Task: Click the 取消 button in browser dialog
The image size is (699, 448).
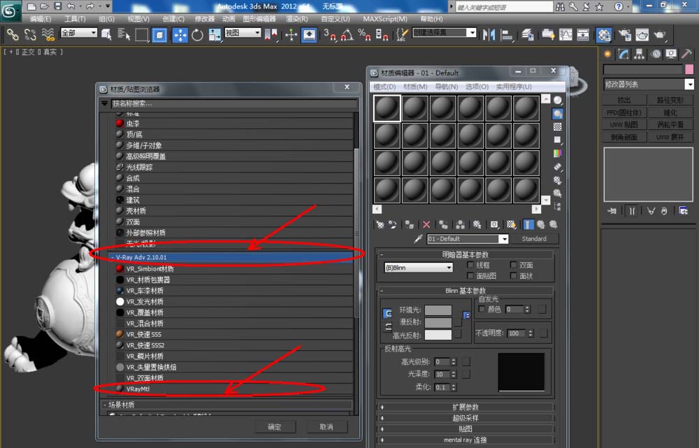Action: [x=326, y=426]
